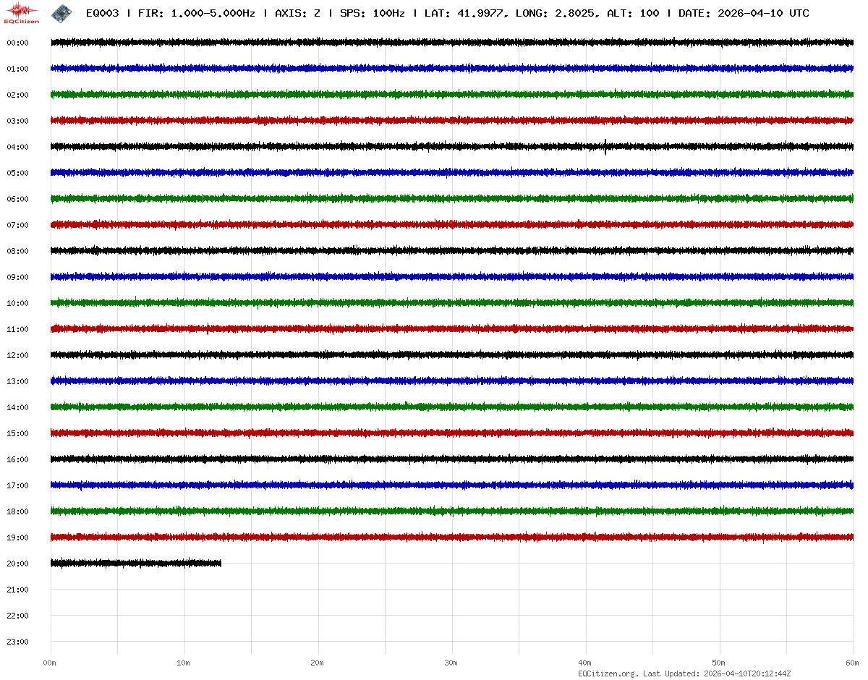868x680 pixels.
Task: Select the FIR 1.000-5.000Hz filter label
Action: click(x=196, y=14)
